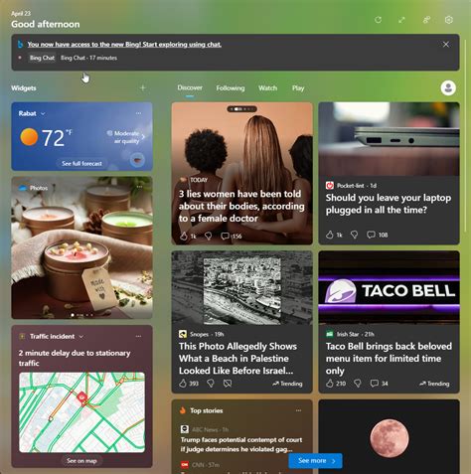Viewport: 471px width, 474px height.
Task: Select the carousel indicator on top story
Action: pyautogui.click(x=241, y=109)
